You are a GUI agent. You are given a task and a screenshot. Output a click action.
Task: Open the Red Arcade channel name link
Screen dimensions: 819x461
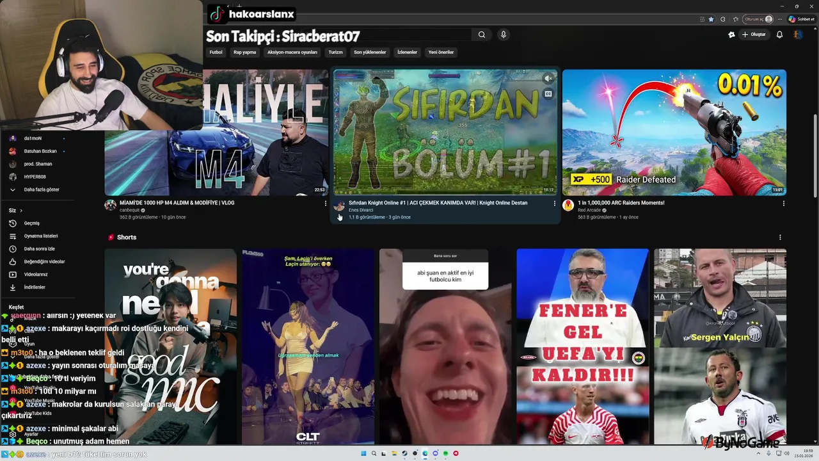[x=589, y=210]
